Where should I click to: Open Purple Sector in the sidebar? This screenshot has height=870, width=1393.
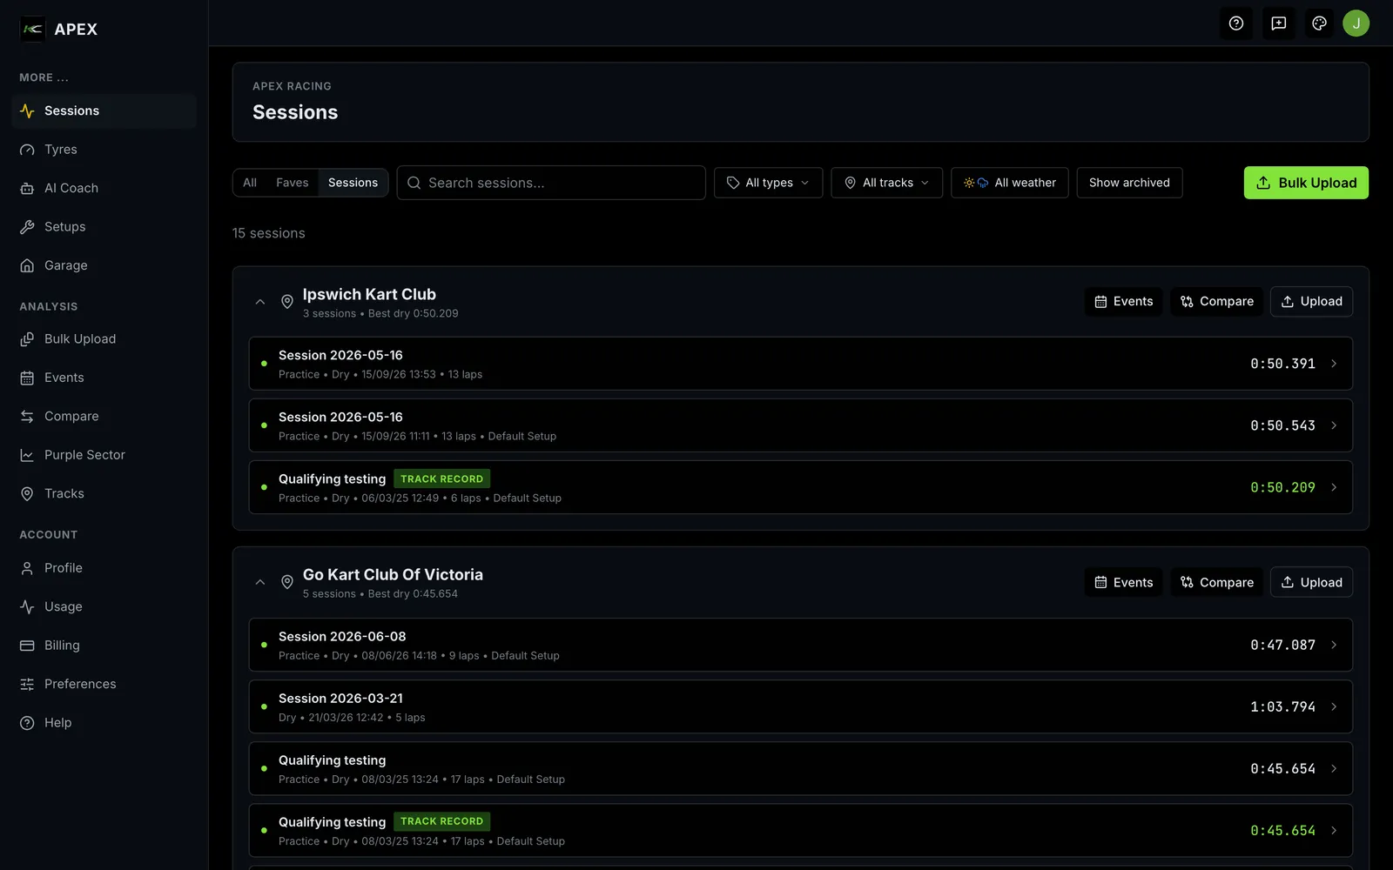point(104,455)
